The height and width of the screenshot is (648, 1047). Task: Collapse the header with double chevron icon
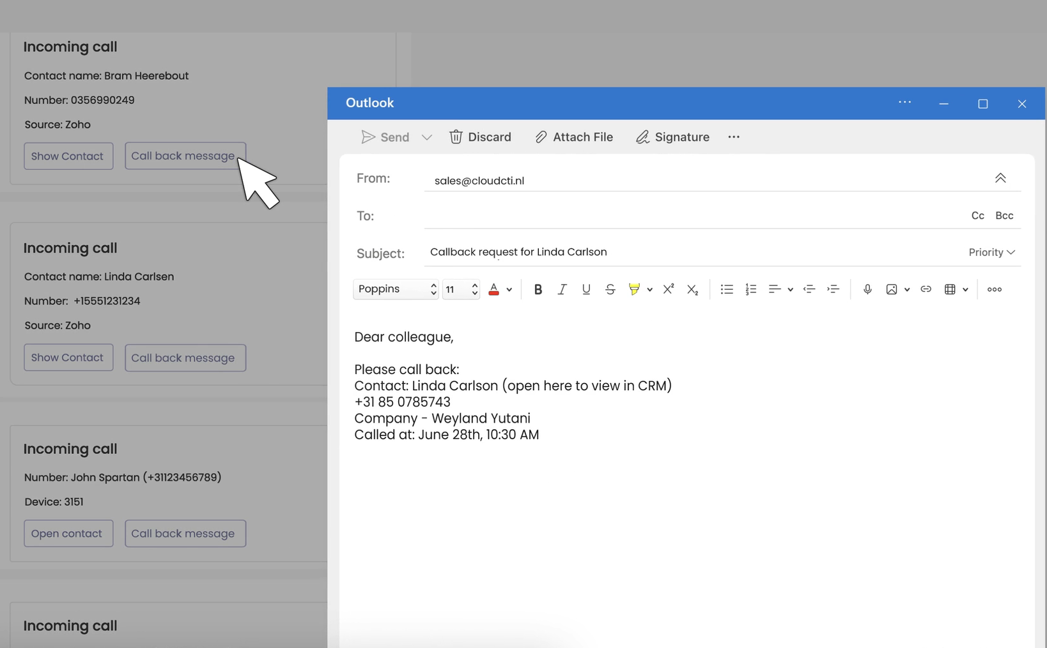click(1000, 178)
